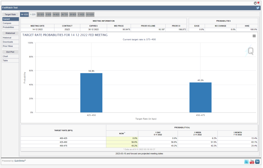Screen dimensions: 263x168
Task: Open the Probabilities sidebar item
Action: pyautogui.click(x=11, y=27)
